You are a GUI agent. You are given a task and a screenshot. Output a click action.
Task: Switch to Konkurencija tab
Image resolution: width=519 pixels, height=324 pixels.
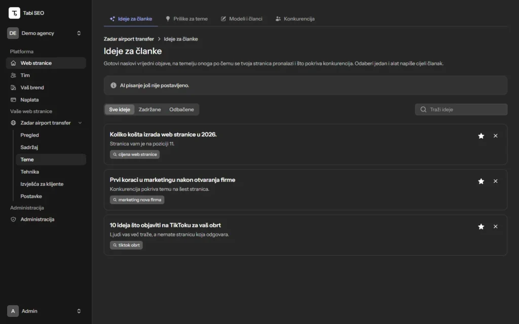[x=295, y=19]
